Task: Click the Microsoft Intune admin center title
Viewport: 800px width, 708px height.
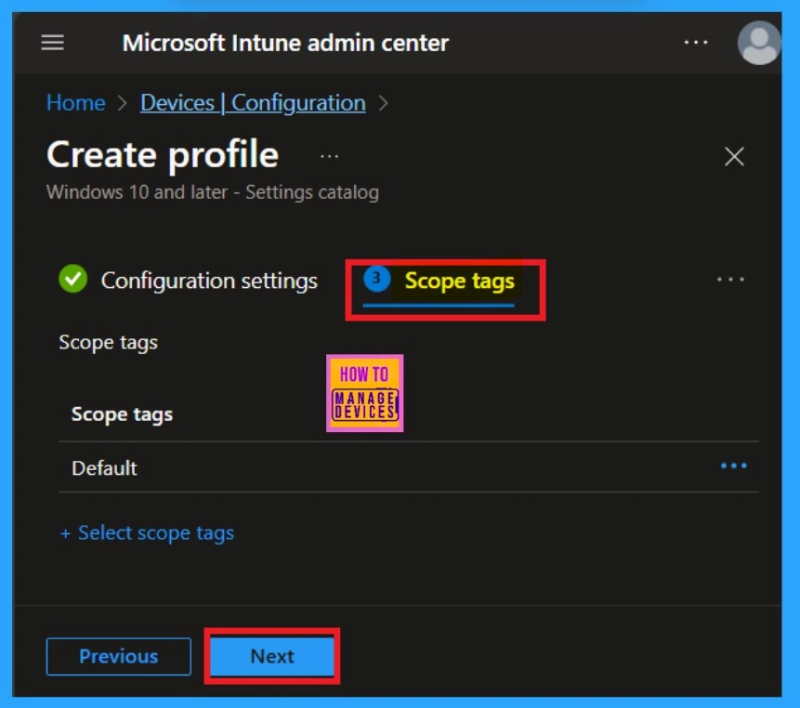Action: [286, 43]
